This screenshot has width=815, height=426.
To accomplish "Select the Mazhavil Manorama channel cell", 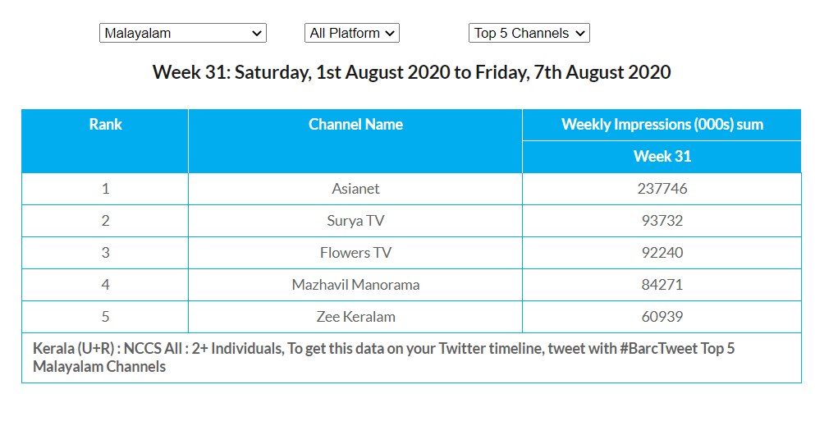I will pyautogui.click(x=355, y=285).
